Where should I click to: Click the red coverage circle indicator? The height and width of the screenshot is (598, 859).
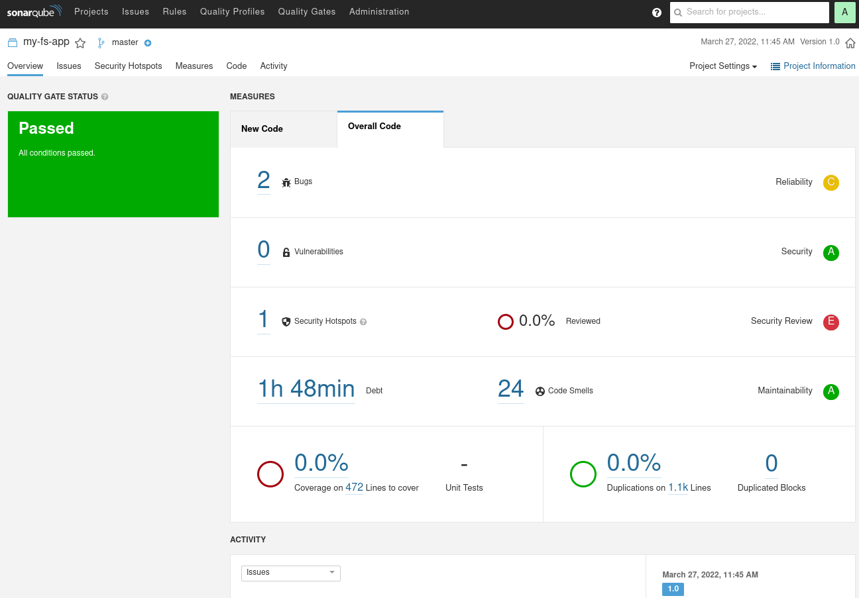tap(270, 474)
